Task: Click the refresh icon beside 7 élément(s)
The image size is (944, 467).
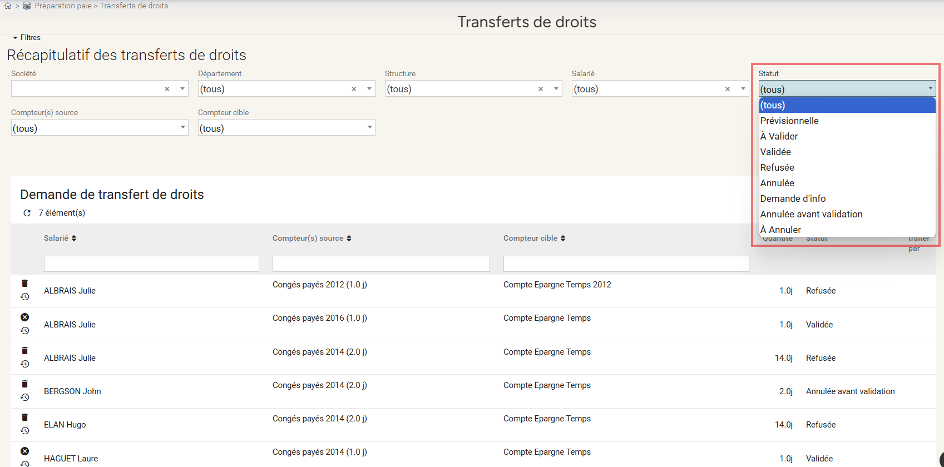Action: click(x=27, y=213)
